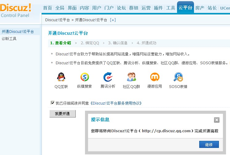Open the Discuz!云平台服务使用协议 link
Viewport: 230px width, 155px height.
point(116,103)
